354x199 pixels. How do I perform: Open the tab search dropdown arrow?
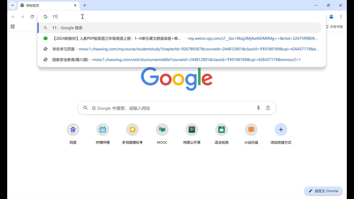point(12,5)
